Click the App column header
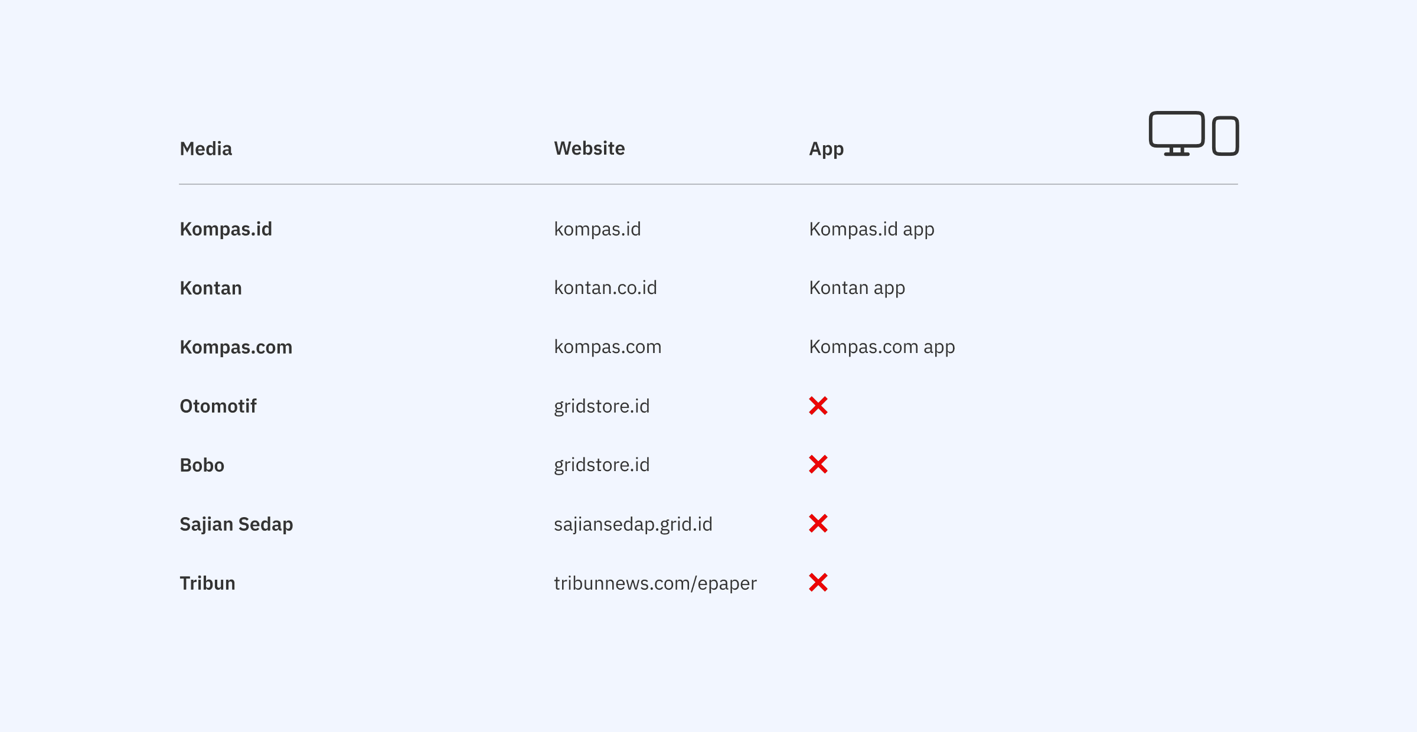Screen dimensions: 1417x732 point(826,150)
